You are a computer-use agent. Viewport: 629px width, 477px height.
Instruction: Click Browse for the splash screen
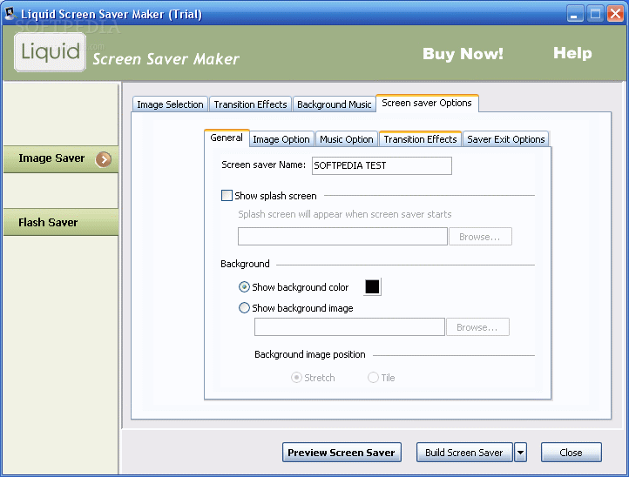[480, 237]
